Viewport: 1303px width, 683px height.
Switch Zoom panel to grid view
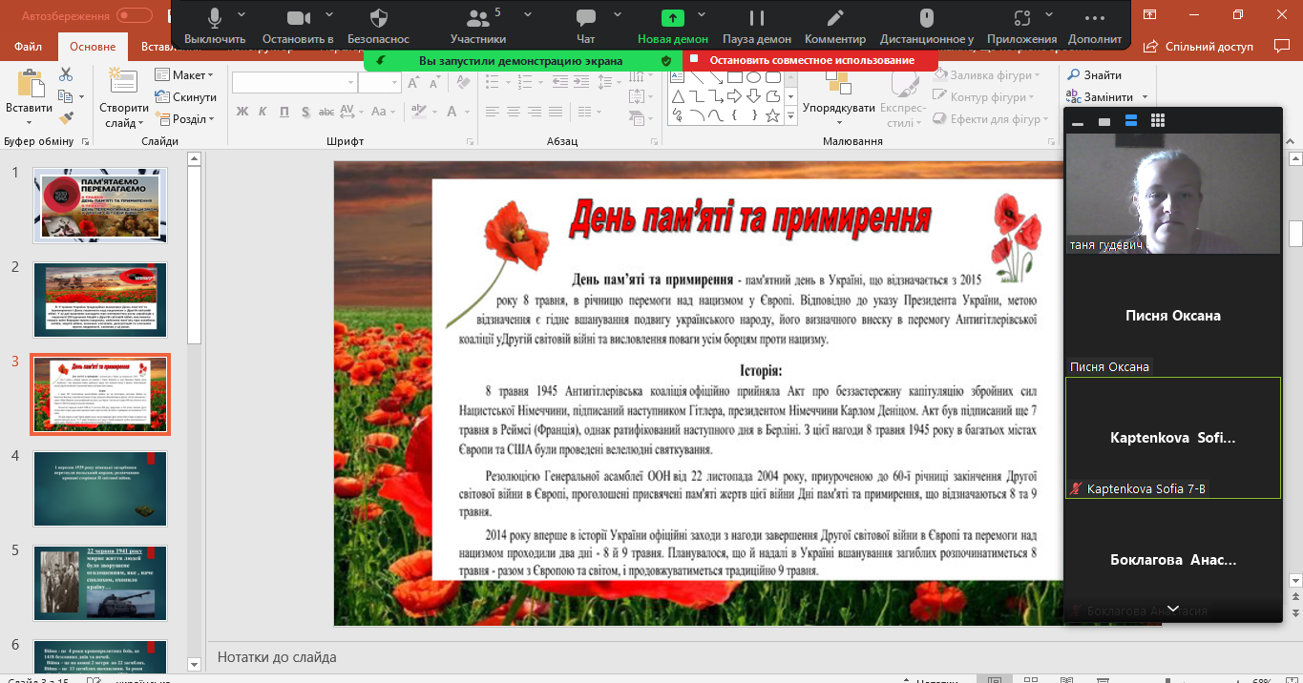[1158, 121]
